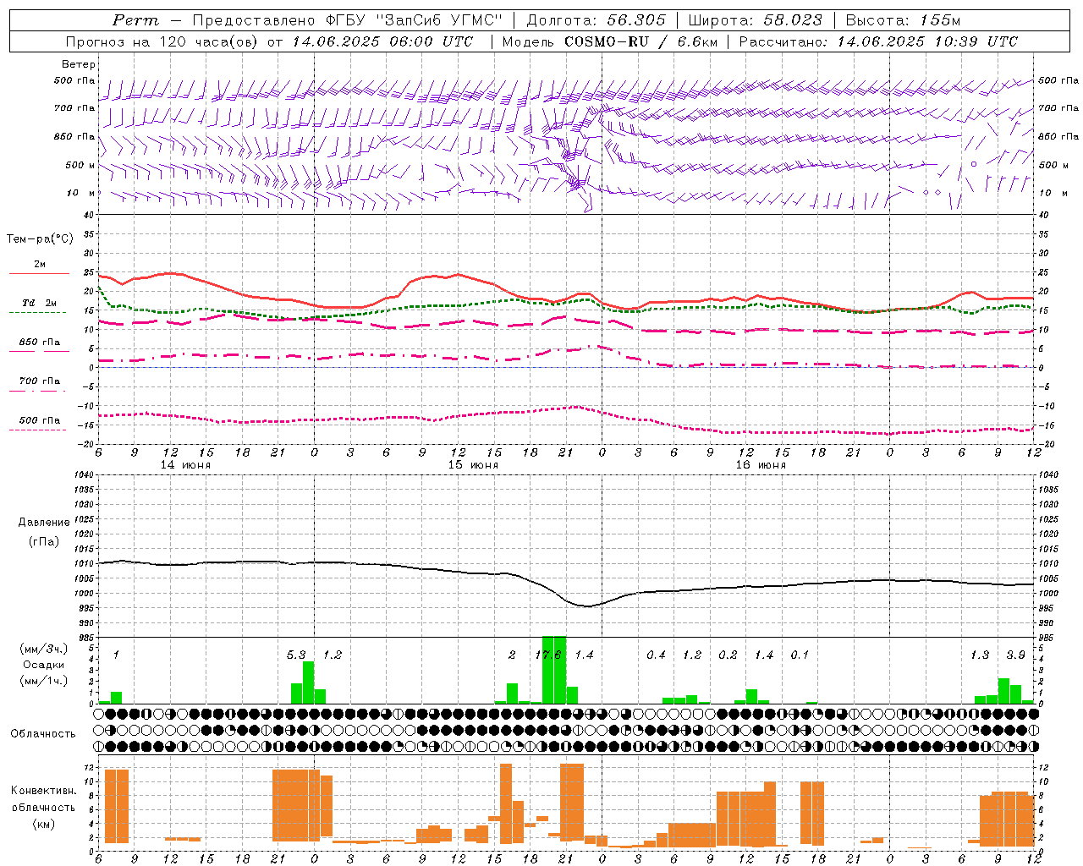The width and height of the screenshot is (1083, 866).
Task: Click the "(мм/3ч.)" precipitation unit label
Action: point(43,649)
